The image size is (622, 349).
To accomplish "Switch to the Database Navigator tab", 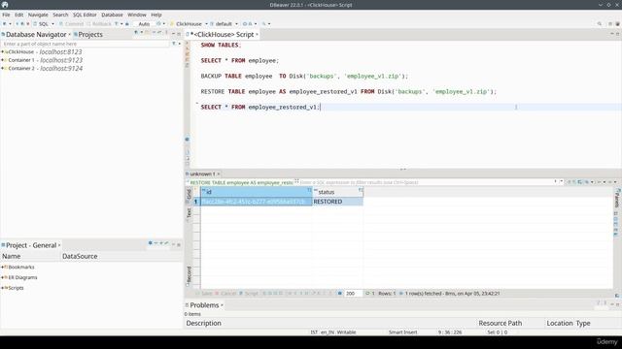I will coord(36,35).
